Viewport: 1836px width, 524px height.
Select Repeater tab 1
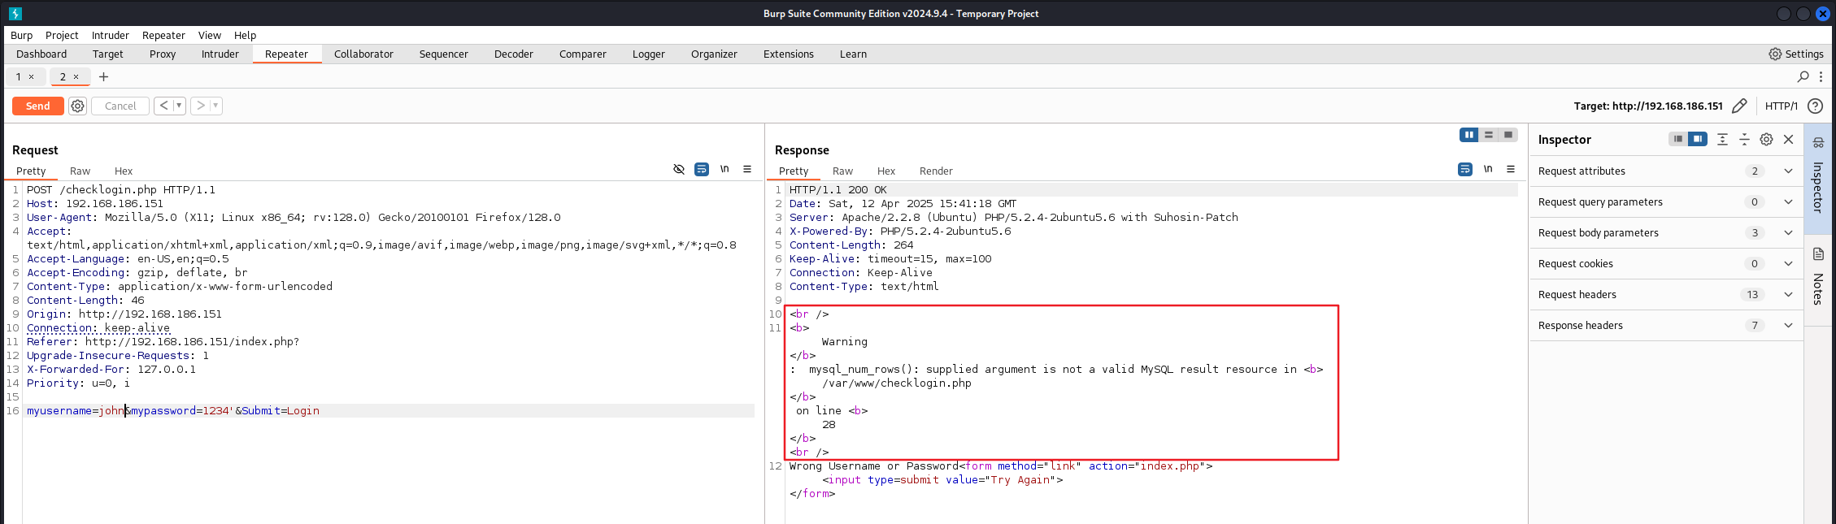(19, 77)
